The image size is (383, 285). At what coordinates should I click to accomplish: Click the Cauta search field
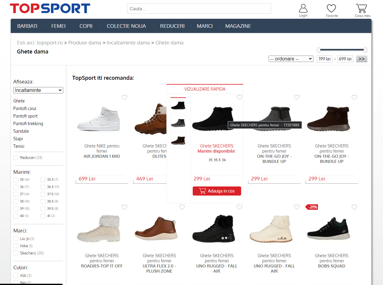(199, 9)
